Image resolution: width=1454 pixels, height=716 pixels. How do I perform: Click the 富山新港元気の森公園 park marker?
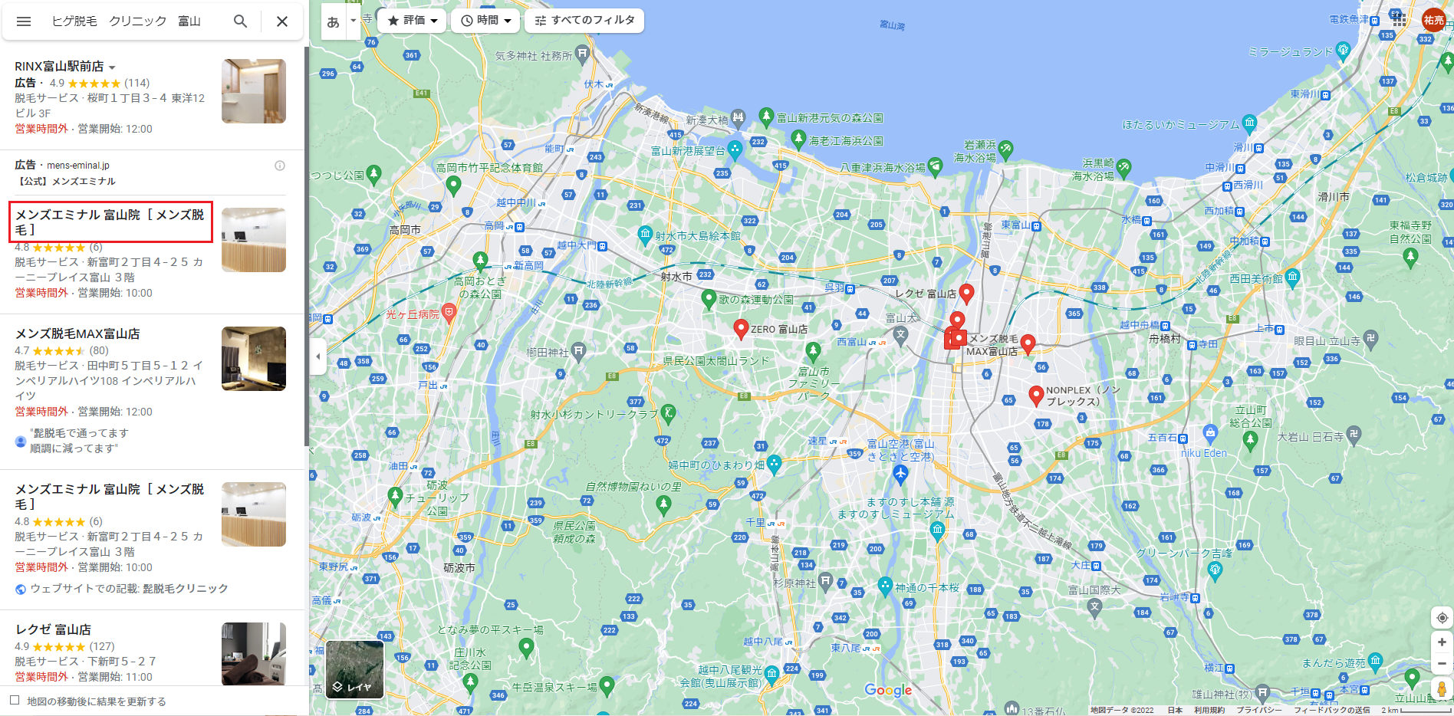[766, 117]
